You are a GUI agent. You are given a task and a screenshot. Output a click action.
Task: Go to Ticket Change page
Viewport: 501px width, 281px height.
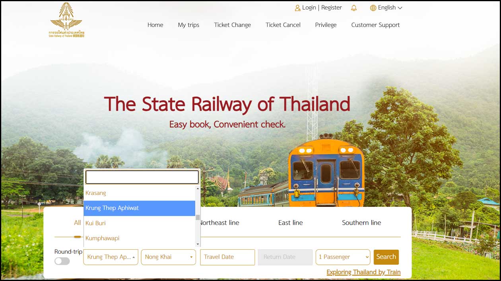coord(232,25)
